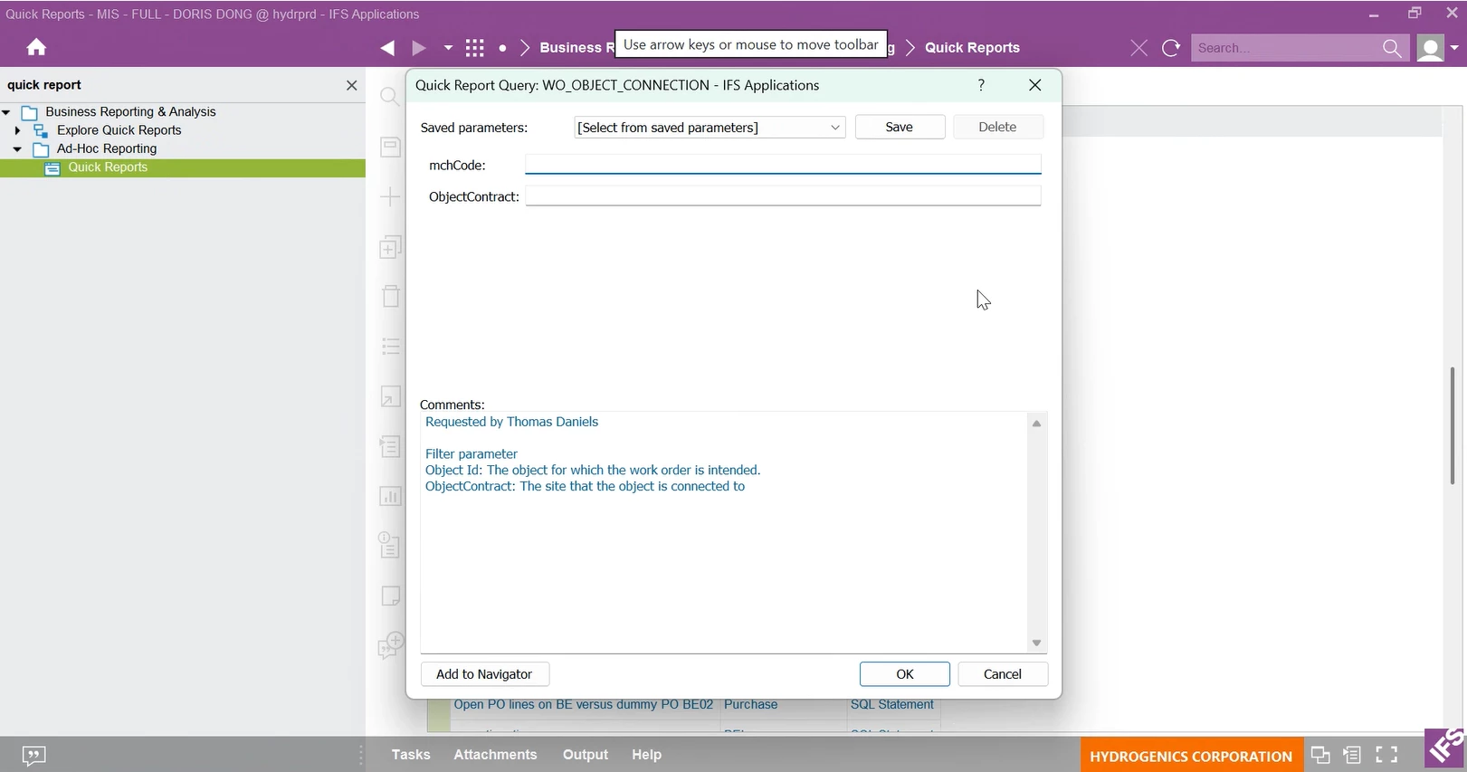
Task: Refresh the current page
Action: 1171,48
